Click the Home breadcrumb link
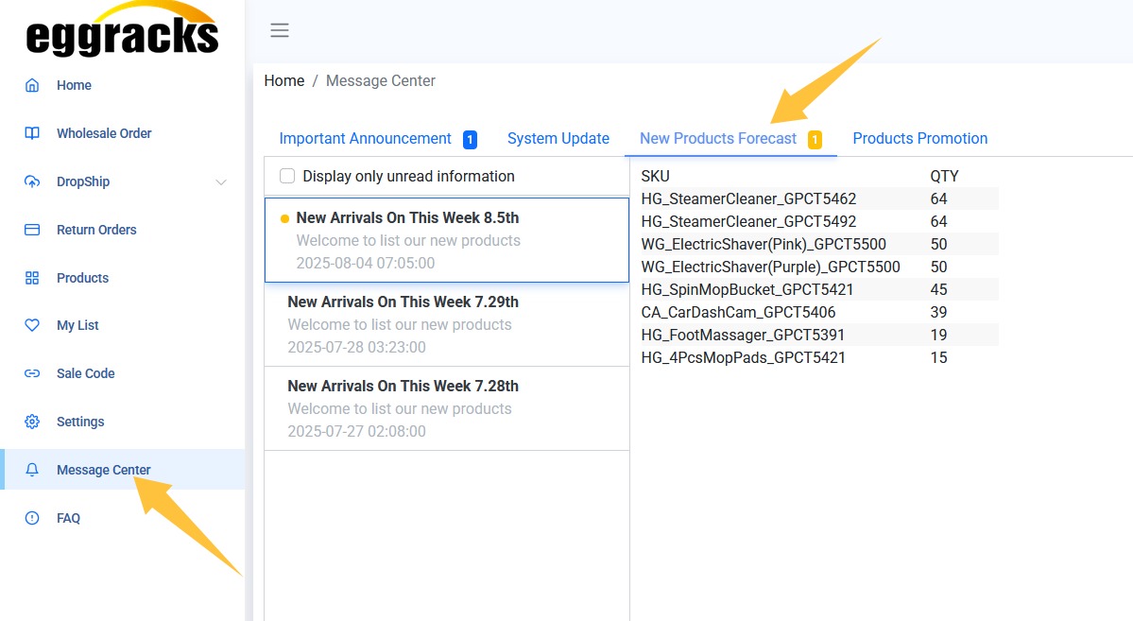This screenshot has width=1133, height=621. pos(283,81)
